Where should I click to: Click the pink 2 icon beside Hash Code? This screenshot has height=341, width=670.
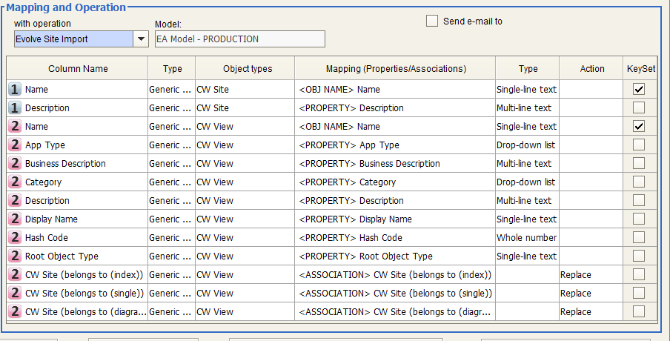15,237
